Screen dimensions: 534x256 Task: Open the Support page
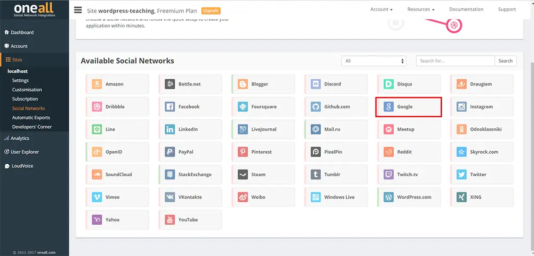pos(507,9)
